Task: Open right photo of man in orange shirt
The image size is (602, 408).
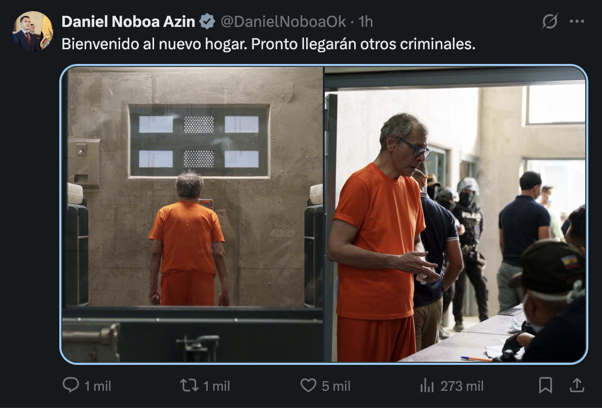Action: 456,214
